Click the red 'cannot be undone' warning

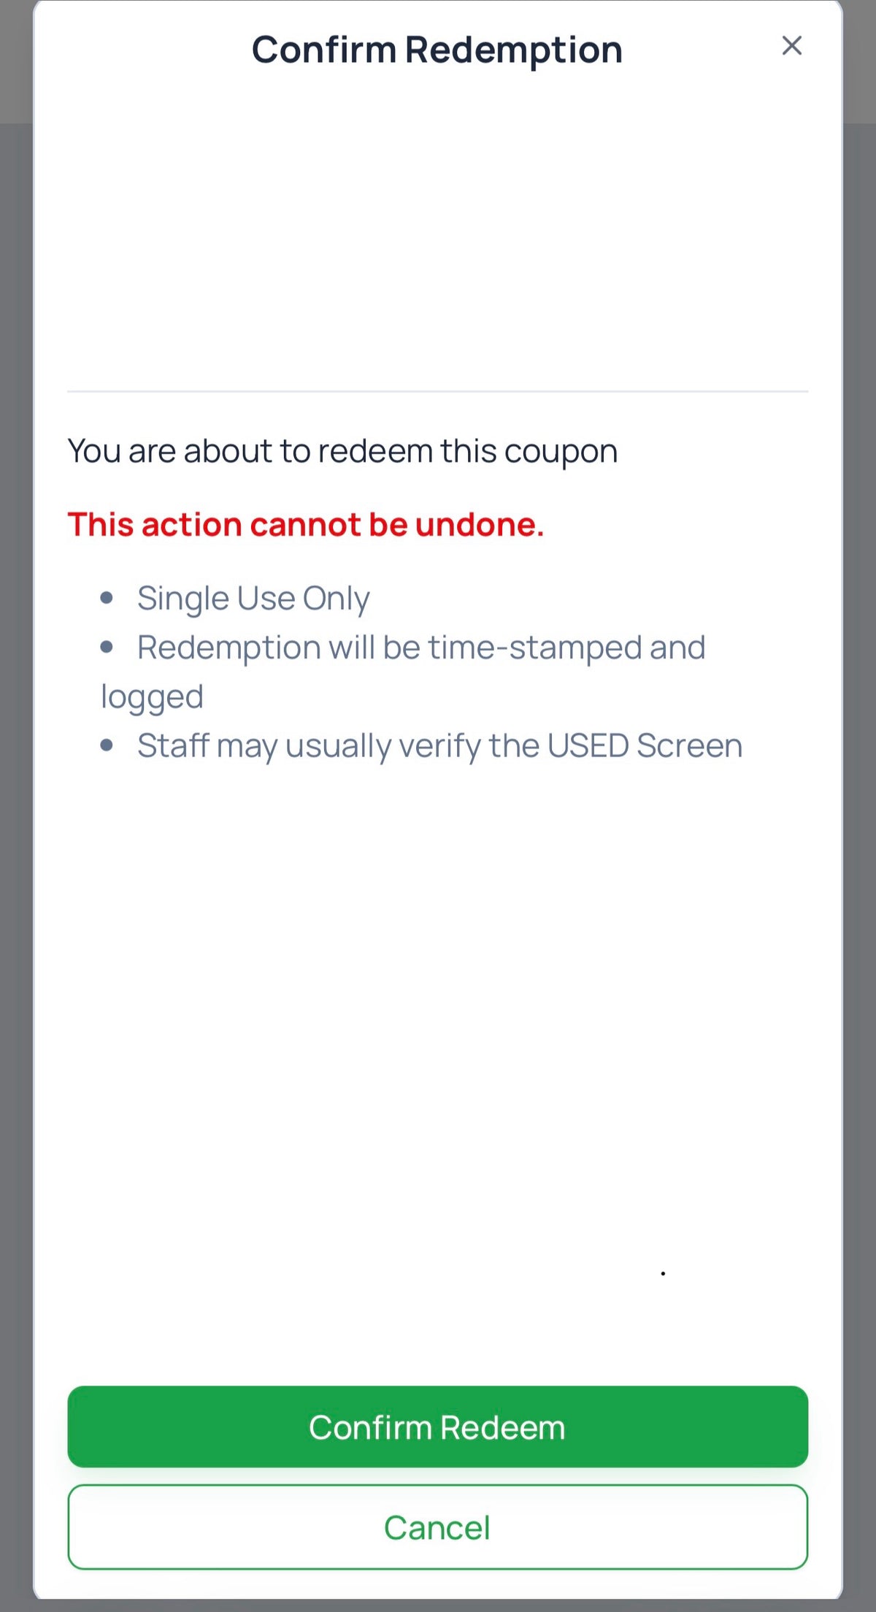point(305,525)
